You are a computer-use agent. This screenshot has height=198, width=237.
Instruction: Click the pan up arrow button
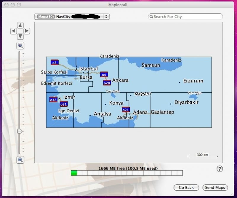click(20, 25)
